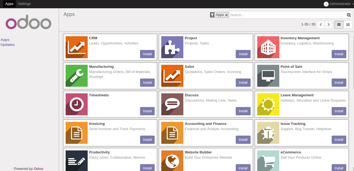The width and height of the screenshot is (354, 171).
Task: Install the Inventory Management app
Action: coord(339,54)
